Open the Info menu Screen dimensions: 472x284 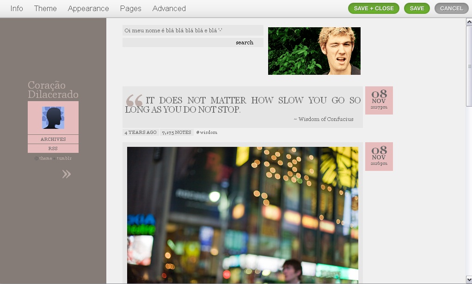(17, 8)
